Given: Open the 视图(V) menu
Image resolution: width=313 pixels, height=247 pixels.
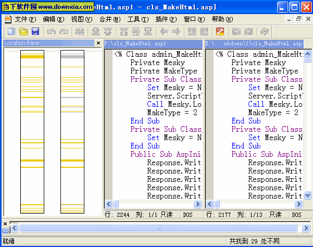Looking at the screenshot, I should pyautogui.click(x=82, y=19).
